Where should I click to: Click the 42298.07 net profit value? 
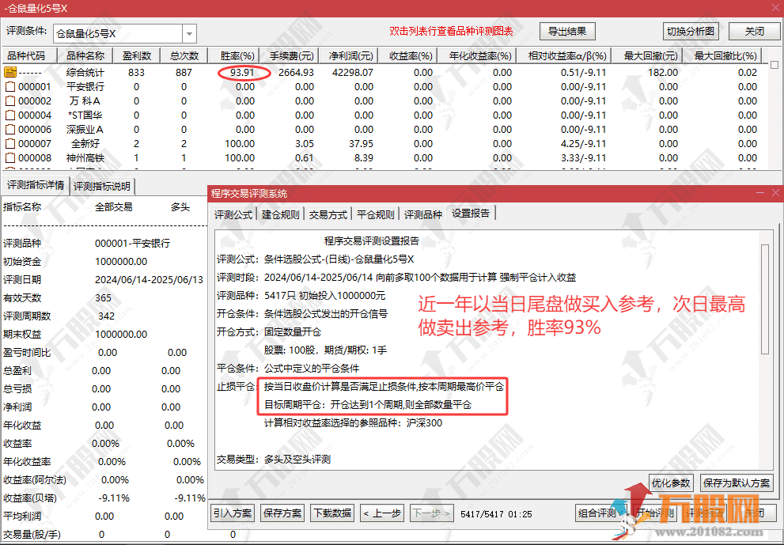pos(353,73)
